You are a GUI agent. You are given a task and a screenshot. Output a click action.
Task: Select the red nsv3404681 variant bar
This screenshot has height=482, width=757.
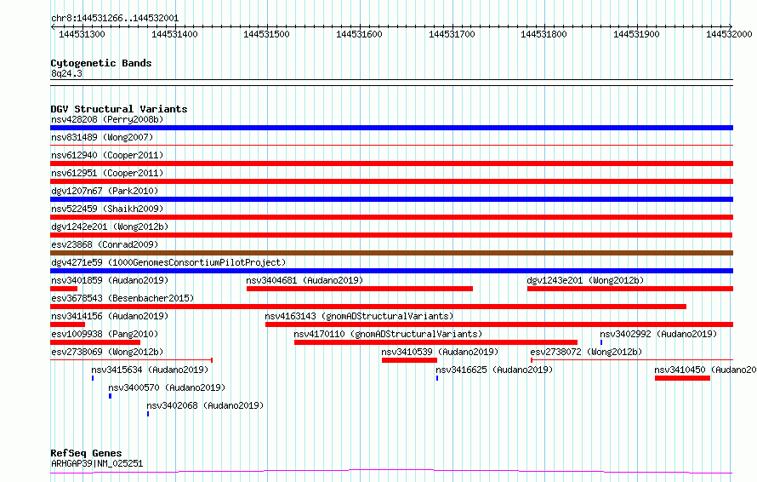click(x=360, y=289)
